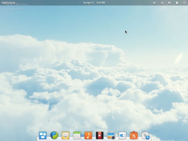Launch the Midori web browser
188x141 pixels.
point(54,135)
